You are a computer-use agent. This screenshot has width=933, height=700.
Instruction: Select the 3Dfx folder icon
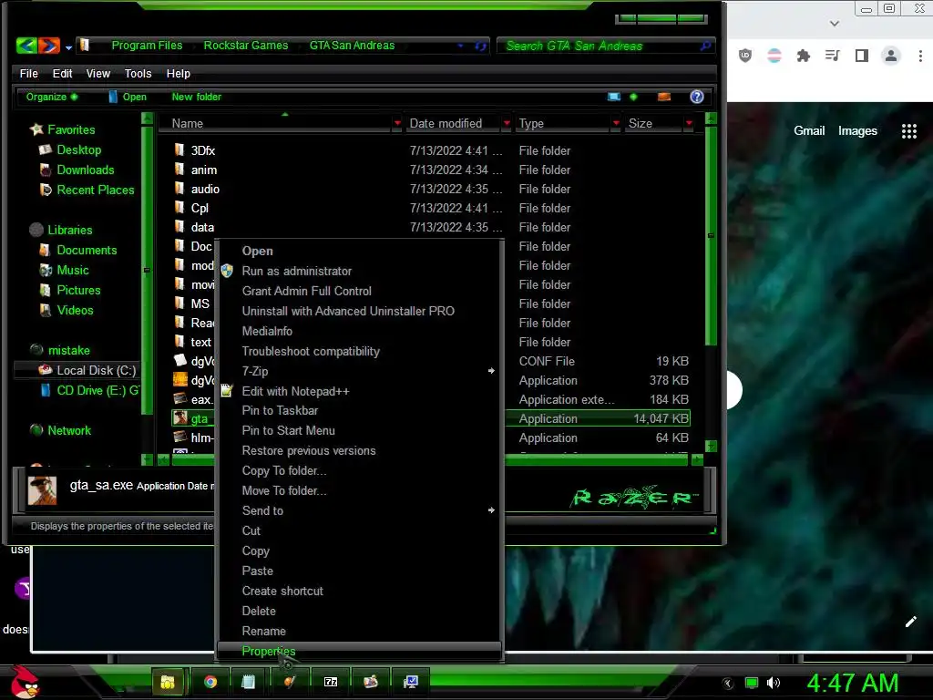tap(179, 150)
